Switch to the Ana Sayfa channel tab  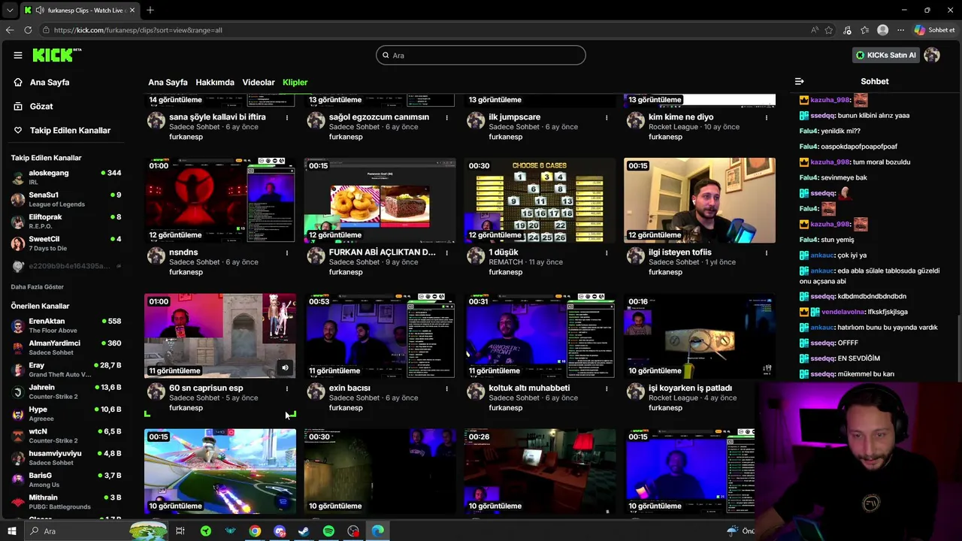click(x=168, y=82)
